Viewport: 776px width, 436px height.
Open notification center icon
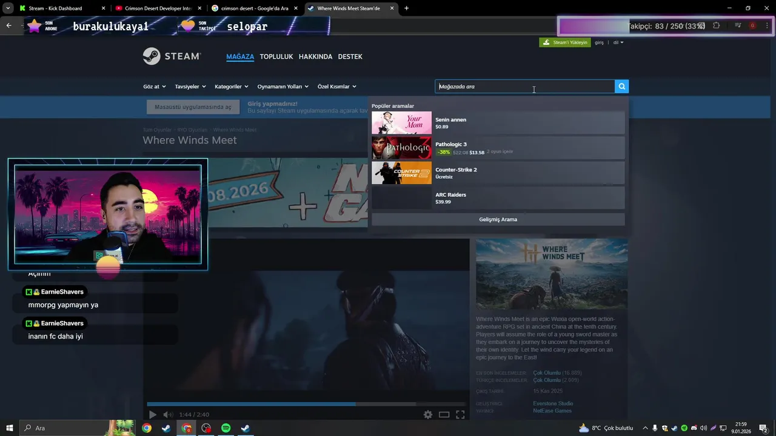(763, 428)
